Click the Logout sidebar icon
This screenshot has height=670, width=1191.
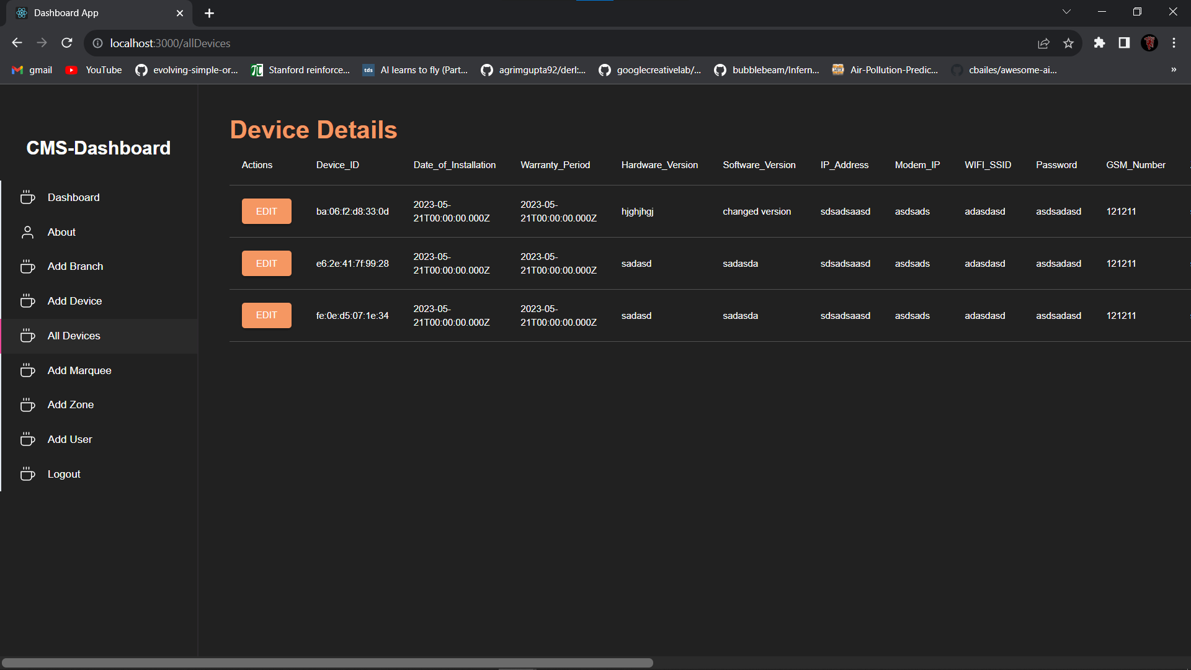tap(27, 474)
